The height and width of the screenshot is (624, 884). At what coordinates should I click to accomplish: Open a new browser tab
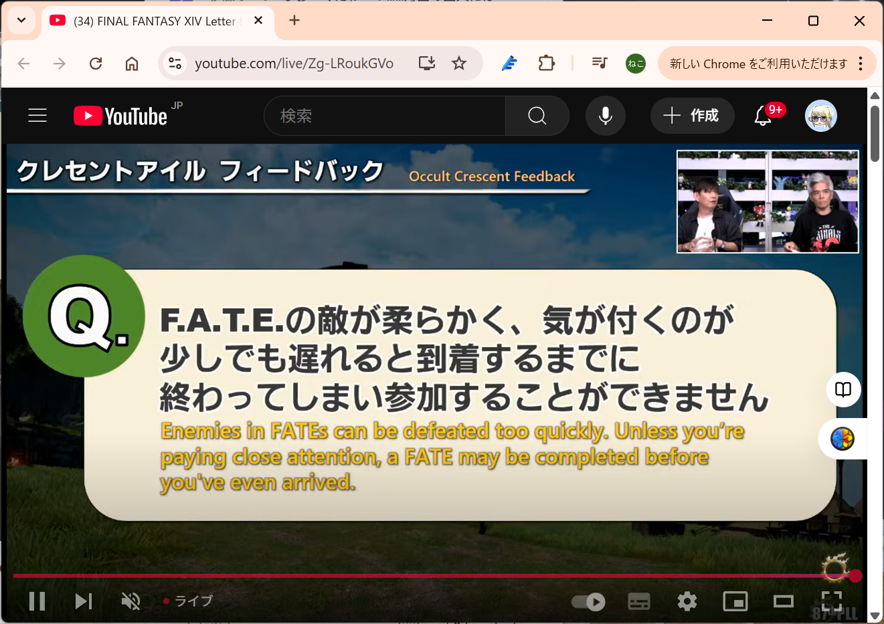(x=294, y=20)
